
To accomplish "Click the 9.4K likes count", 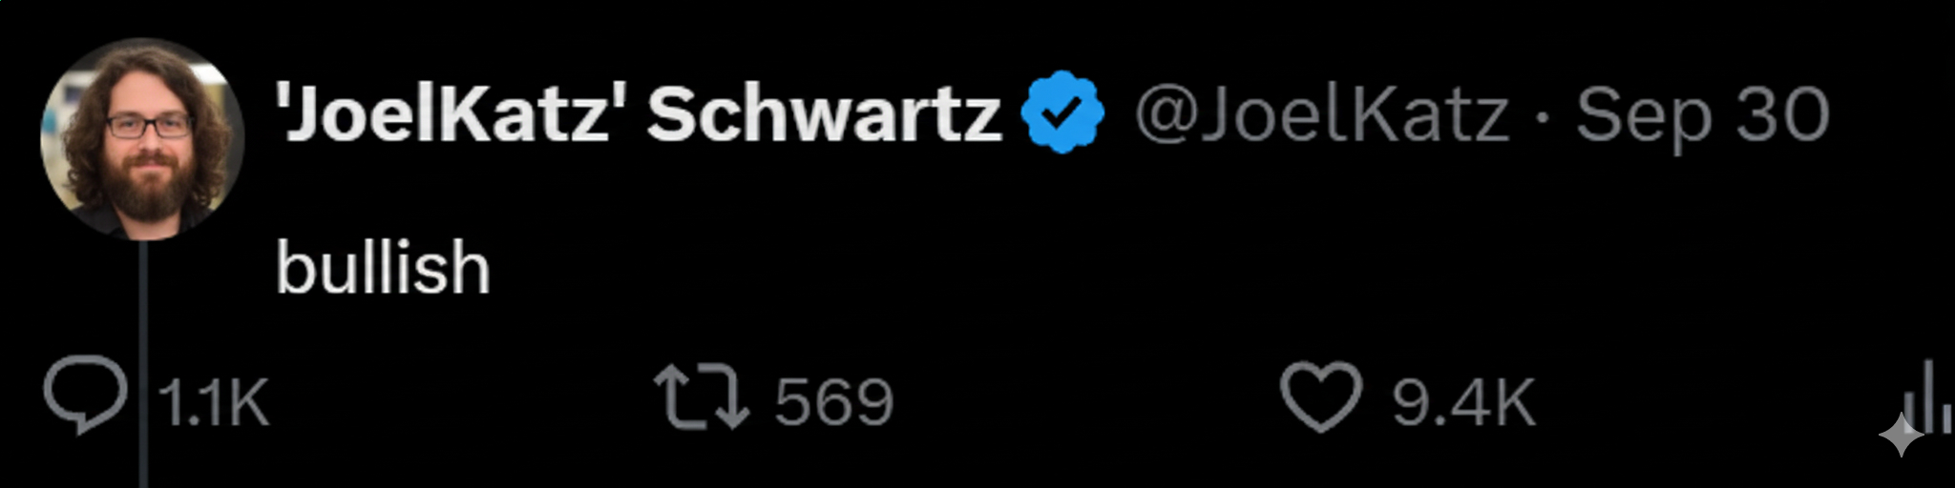I will [x=1462, y=402].
